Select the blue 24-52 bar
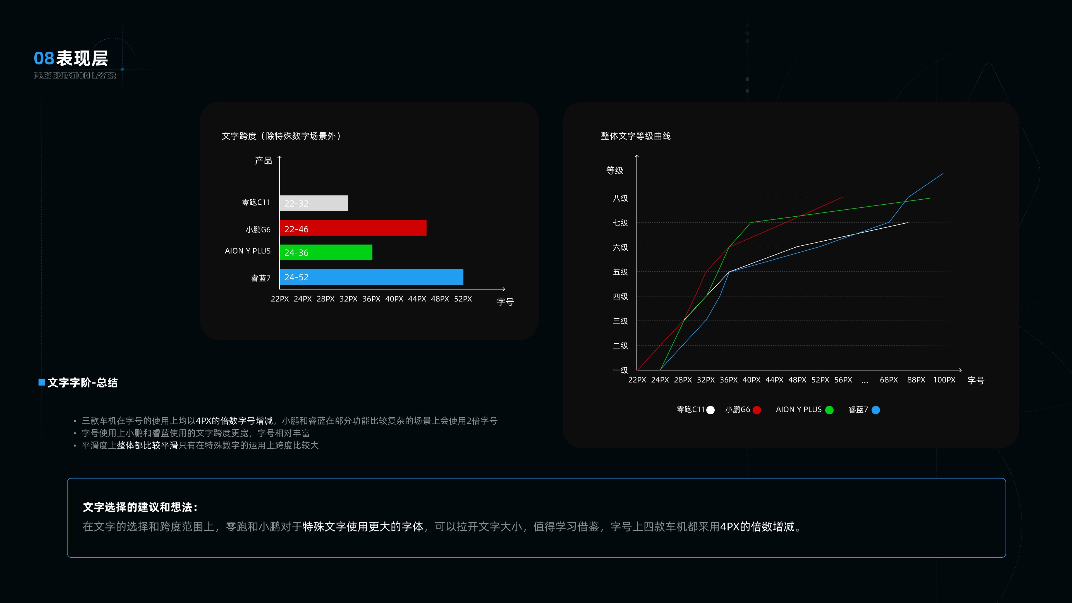 click(371, 277)
